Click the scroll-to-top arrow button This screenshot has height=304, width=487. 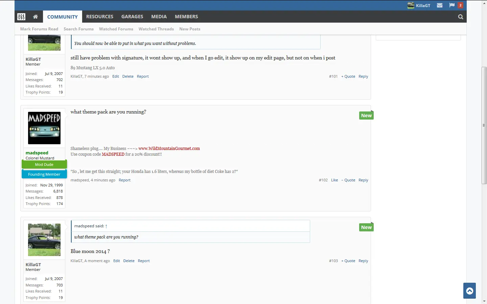pyautogui.click(x=469, y=290)
